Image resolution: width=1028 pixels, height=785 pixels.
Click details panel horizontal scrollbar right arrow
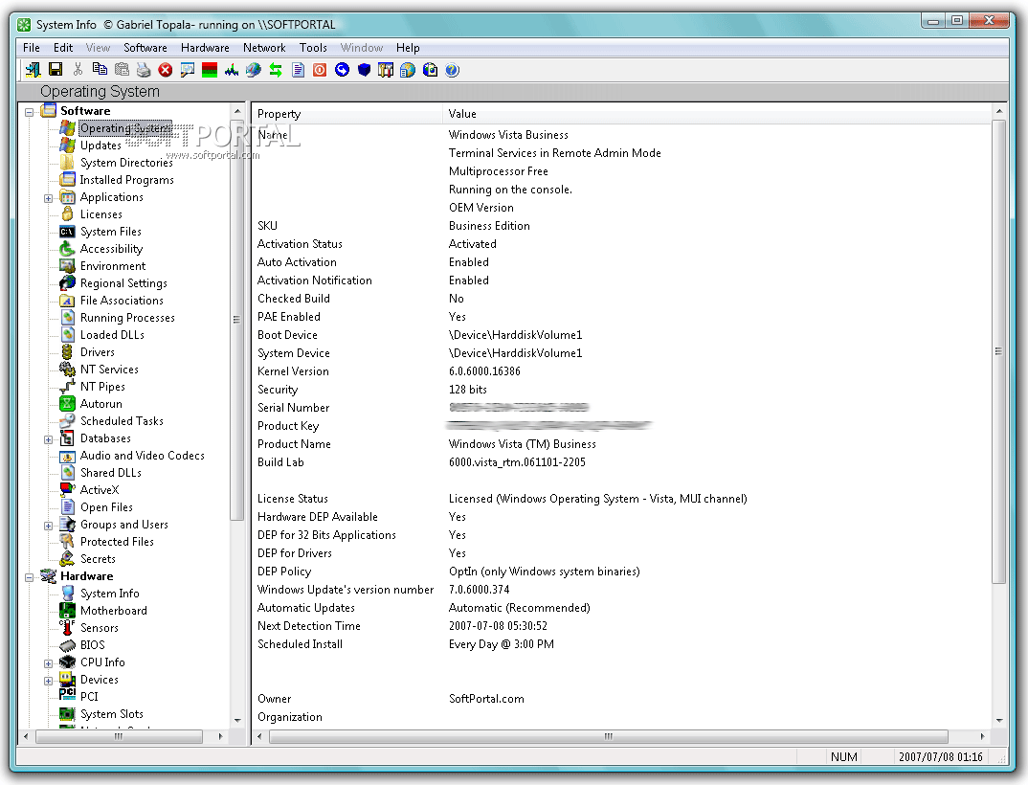(982, 736)
